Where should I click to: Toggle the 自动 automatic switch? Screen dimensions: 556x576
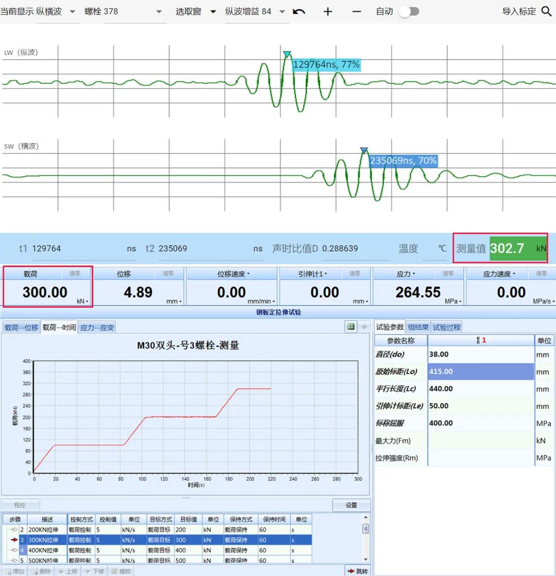tap(409, 11)
